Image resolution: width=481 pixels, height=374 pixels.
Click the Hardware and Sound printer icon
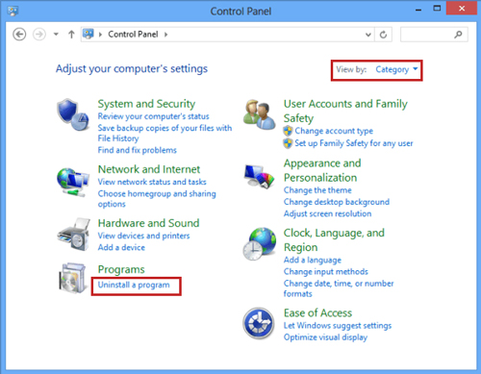click(x=73, y=235)
